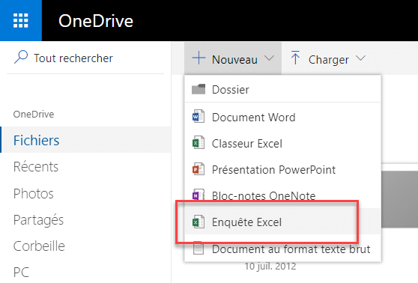
Task: Select Enquête Excel in the menu
Action: tap(283, 222)
